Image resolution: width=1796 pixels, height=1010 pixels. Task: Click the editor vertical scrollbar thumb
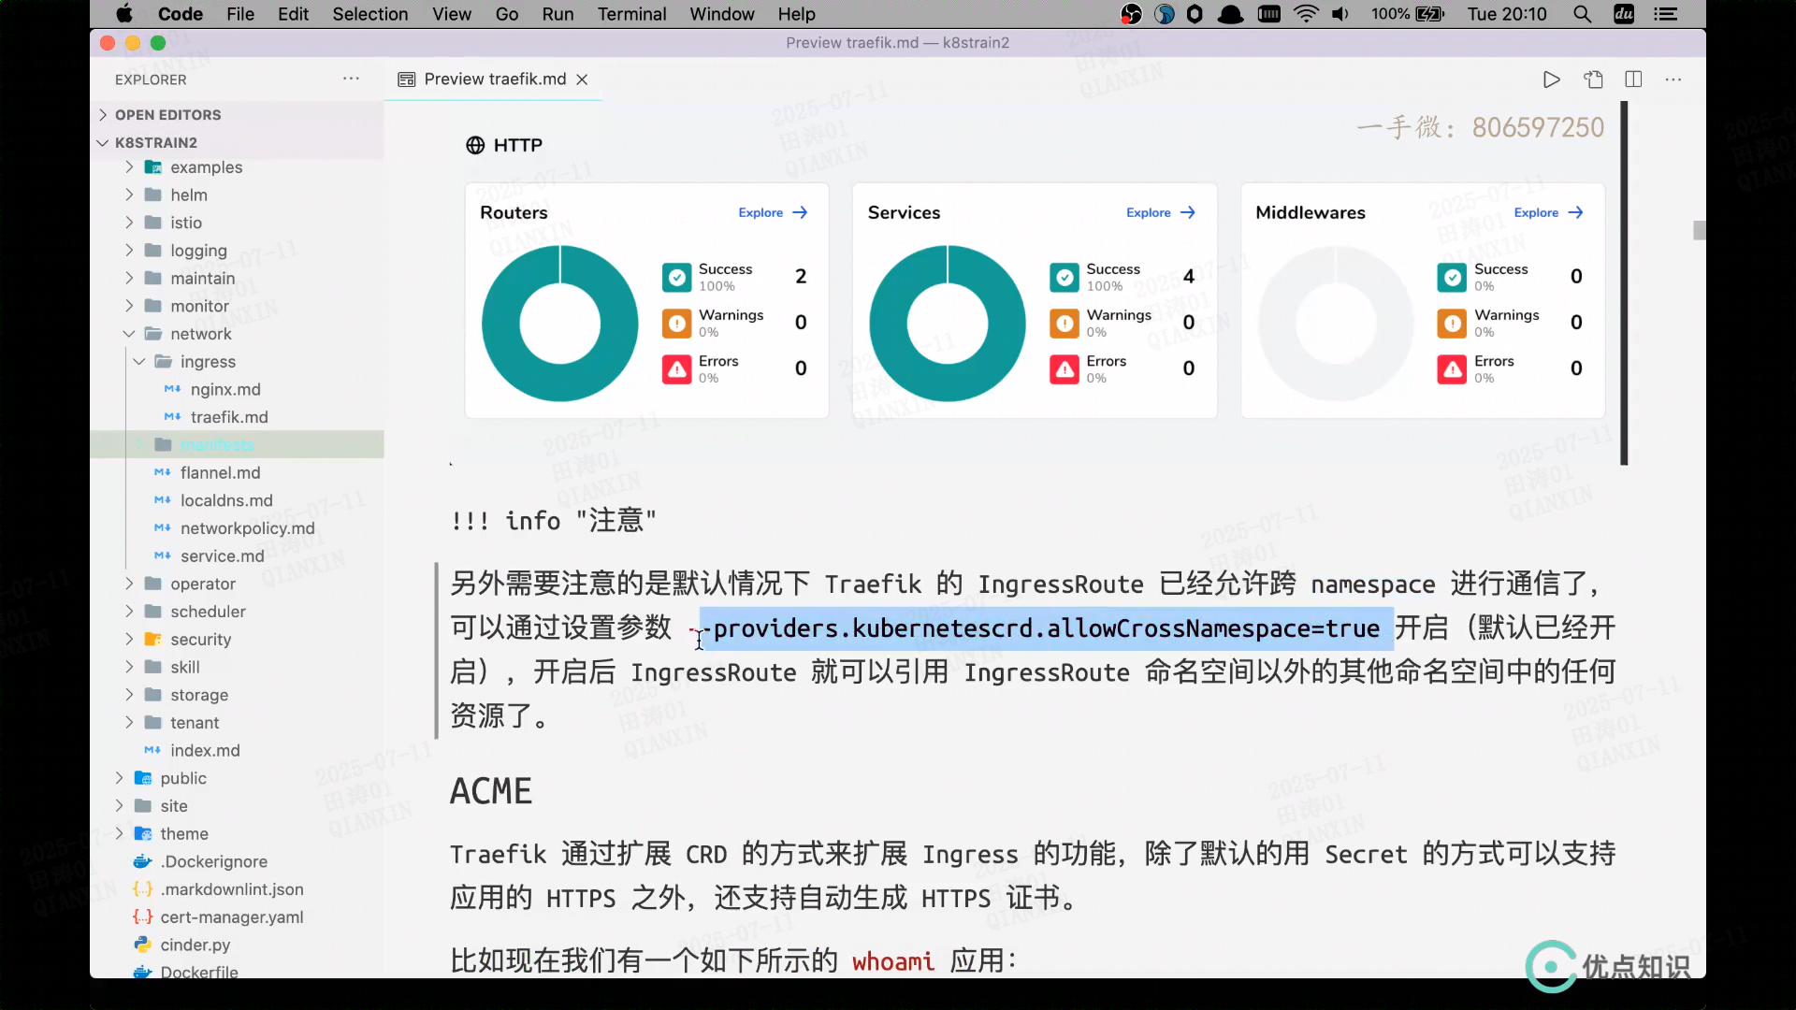tap(1699, 230)
